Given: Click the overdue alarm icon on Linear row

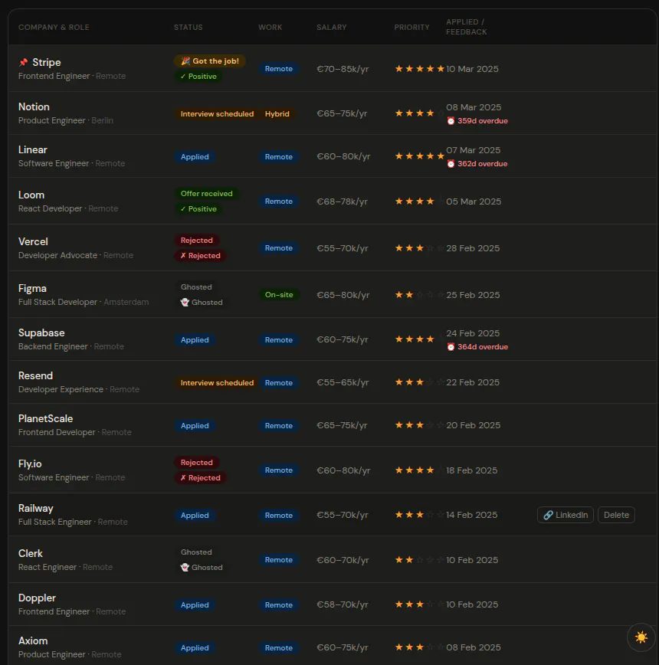Looking at the screenshot, I should [x=451, y=164].
